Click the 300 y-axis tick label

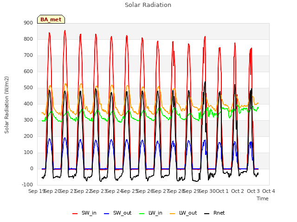pyautogui.click(x=28, y=120)
